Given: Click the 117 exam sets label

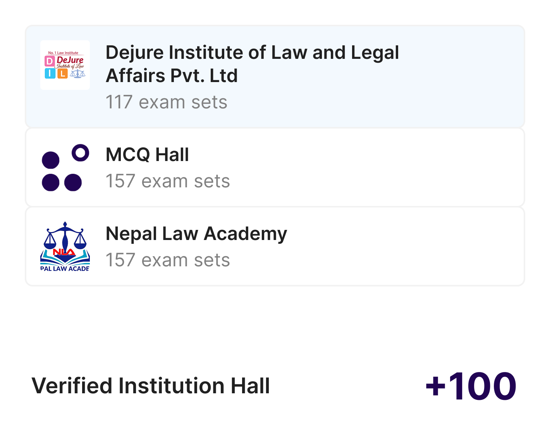Looking at the screenshot, I should [167, 102].
